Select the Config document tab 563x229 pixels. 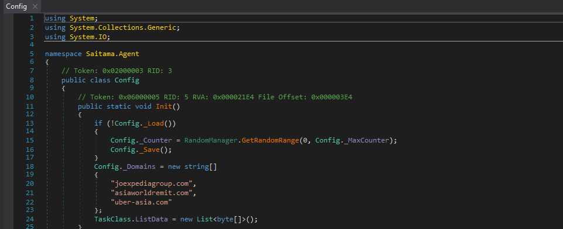[x=21, y=6]
